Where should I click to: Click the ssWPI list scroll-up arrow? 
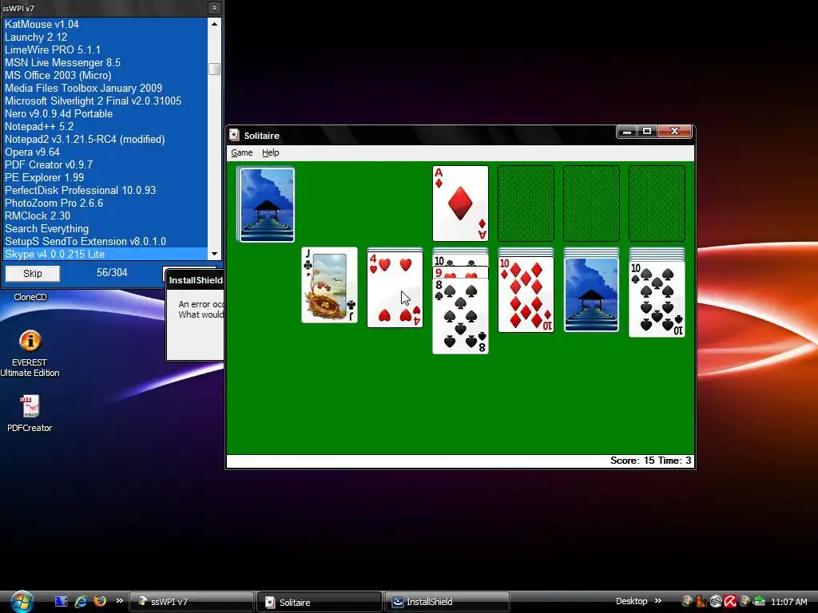(214, 23)
